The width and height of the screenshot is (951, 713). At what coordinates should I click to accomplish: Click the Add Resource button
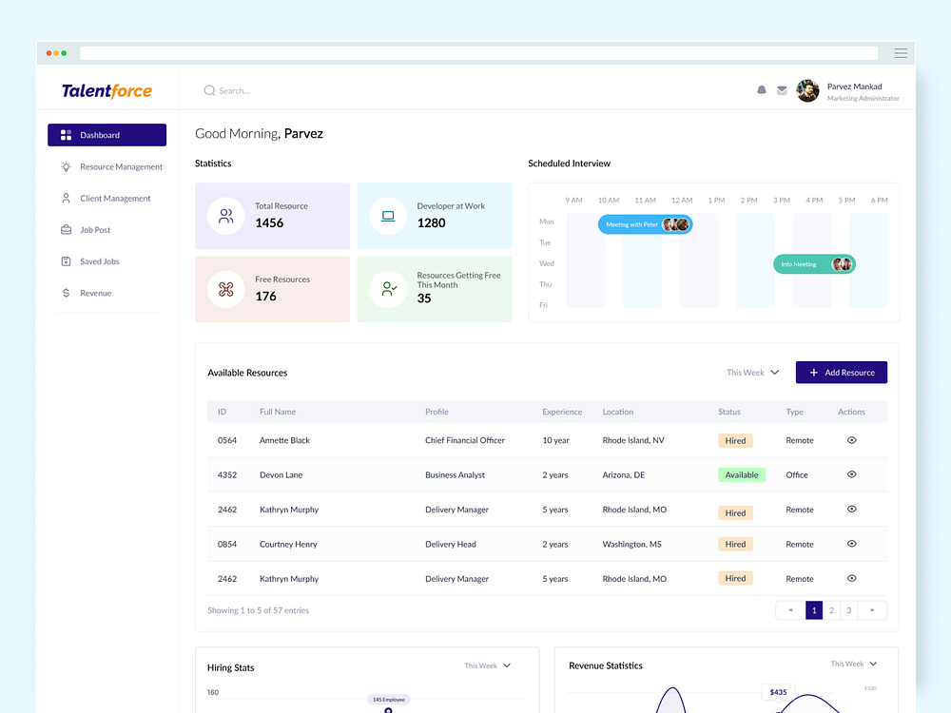pyautogui.click(x=841, y=372)
